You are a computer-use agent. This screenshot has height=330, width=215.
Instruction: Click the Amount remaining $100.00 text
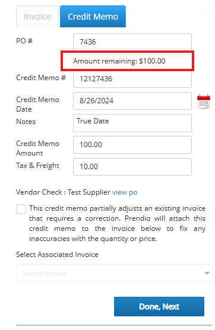click(119, 61)
